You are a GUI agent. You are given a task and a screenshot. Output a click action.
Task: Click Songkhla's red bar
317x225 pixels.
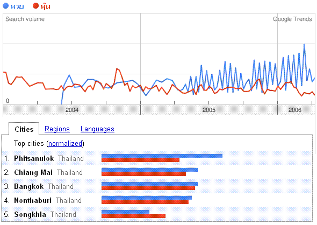[x=133, y=216]
